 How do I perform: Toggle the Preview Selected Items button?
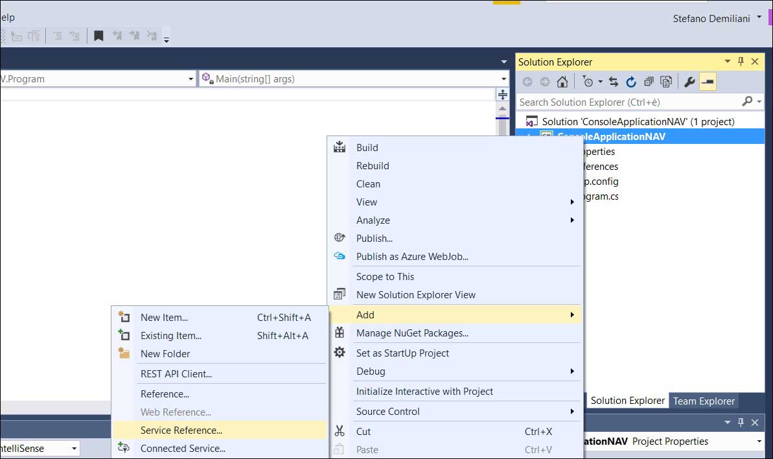(708, 82)
